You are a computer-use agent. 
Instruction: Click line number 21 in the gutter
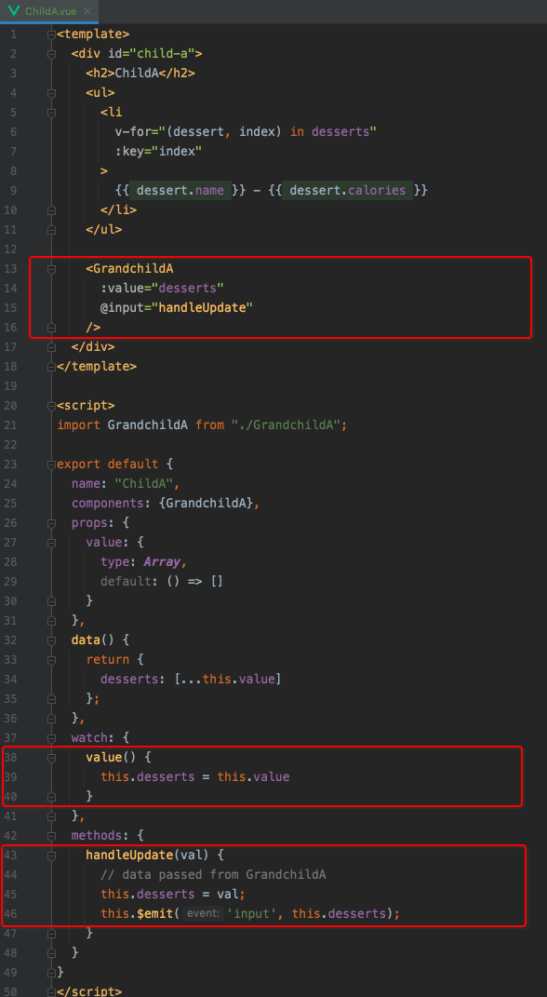tap(13, 425)
